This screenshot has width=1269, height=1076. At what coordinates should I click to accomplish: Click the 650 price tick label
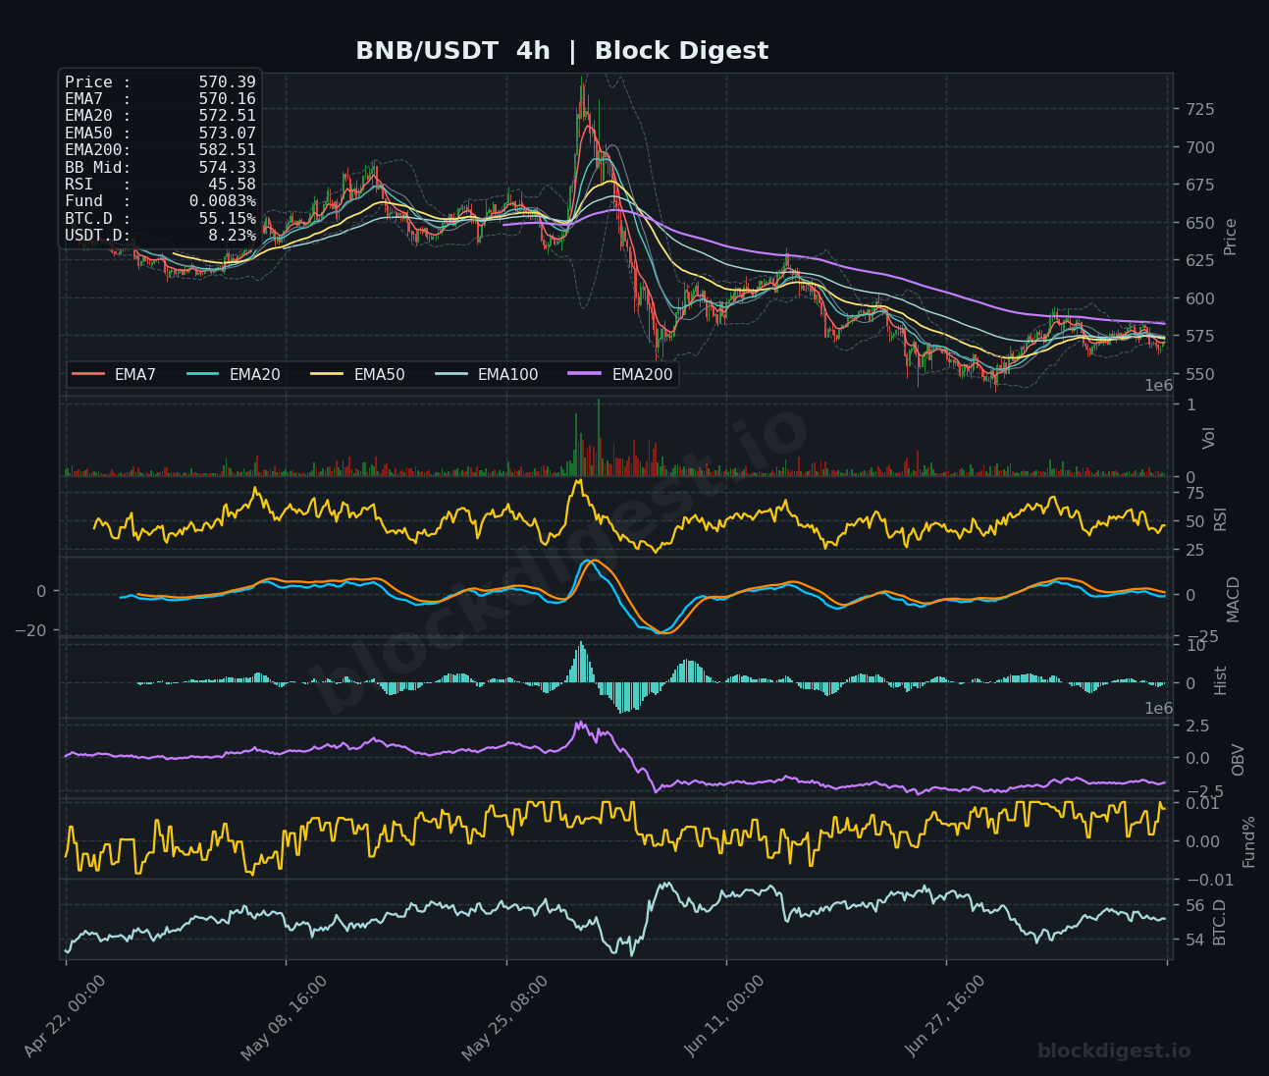click(1199, 223)
